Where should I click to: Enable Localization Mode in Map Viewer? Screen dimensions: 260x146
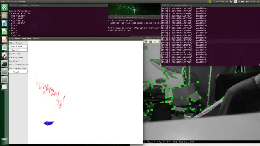click(18, 68)
